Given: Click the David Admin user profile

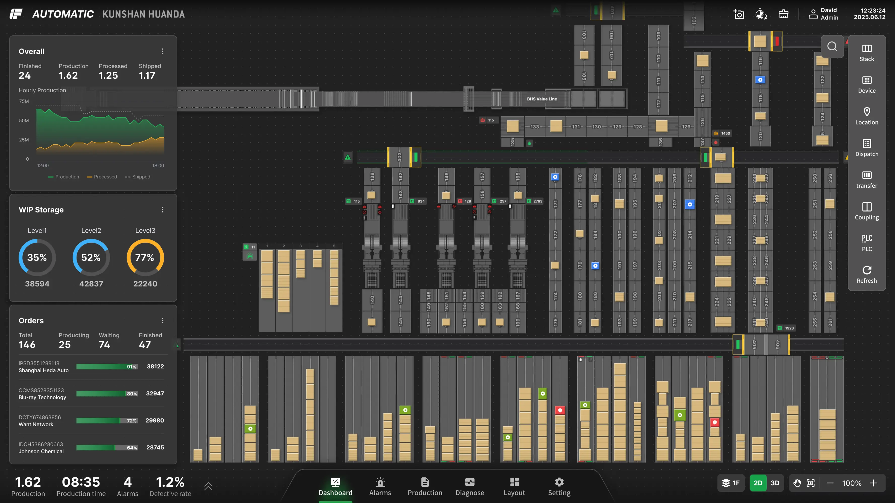Looking at the screenshot, I should coord(824,14).
